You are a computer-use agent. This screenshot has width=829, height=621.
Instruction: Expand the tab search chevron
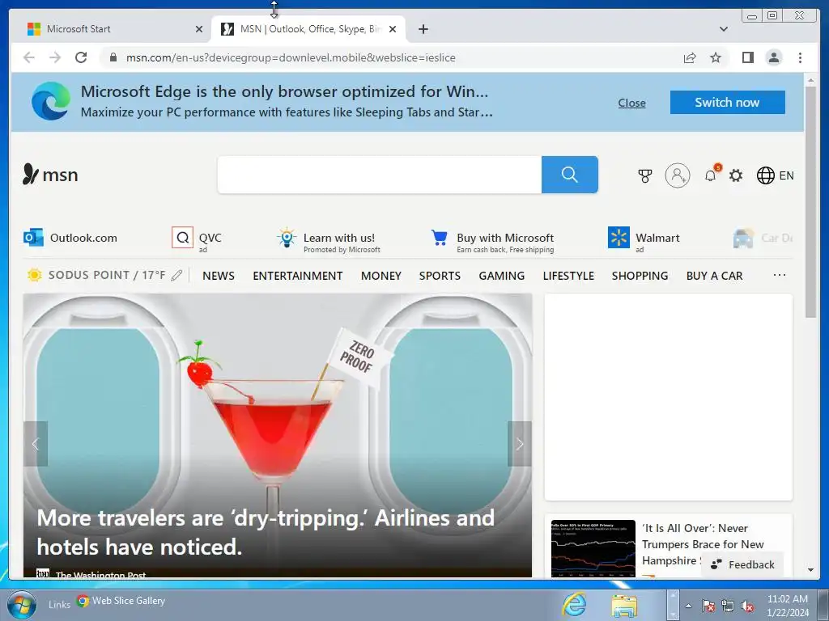(723, 29)
